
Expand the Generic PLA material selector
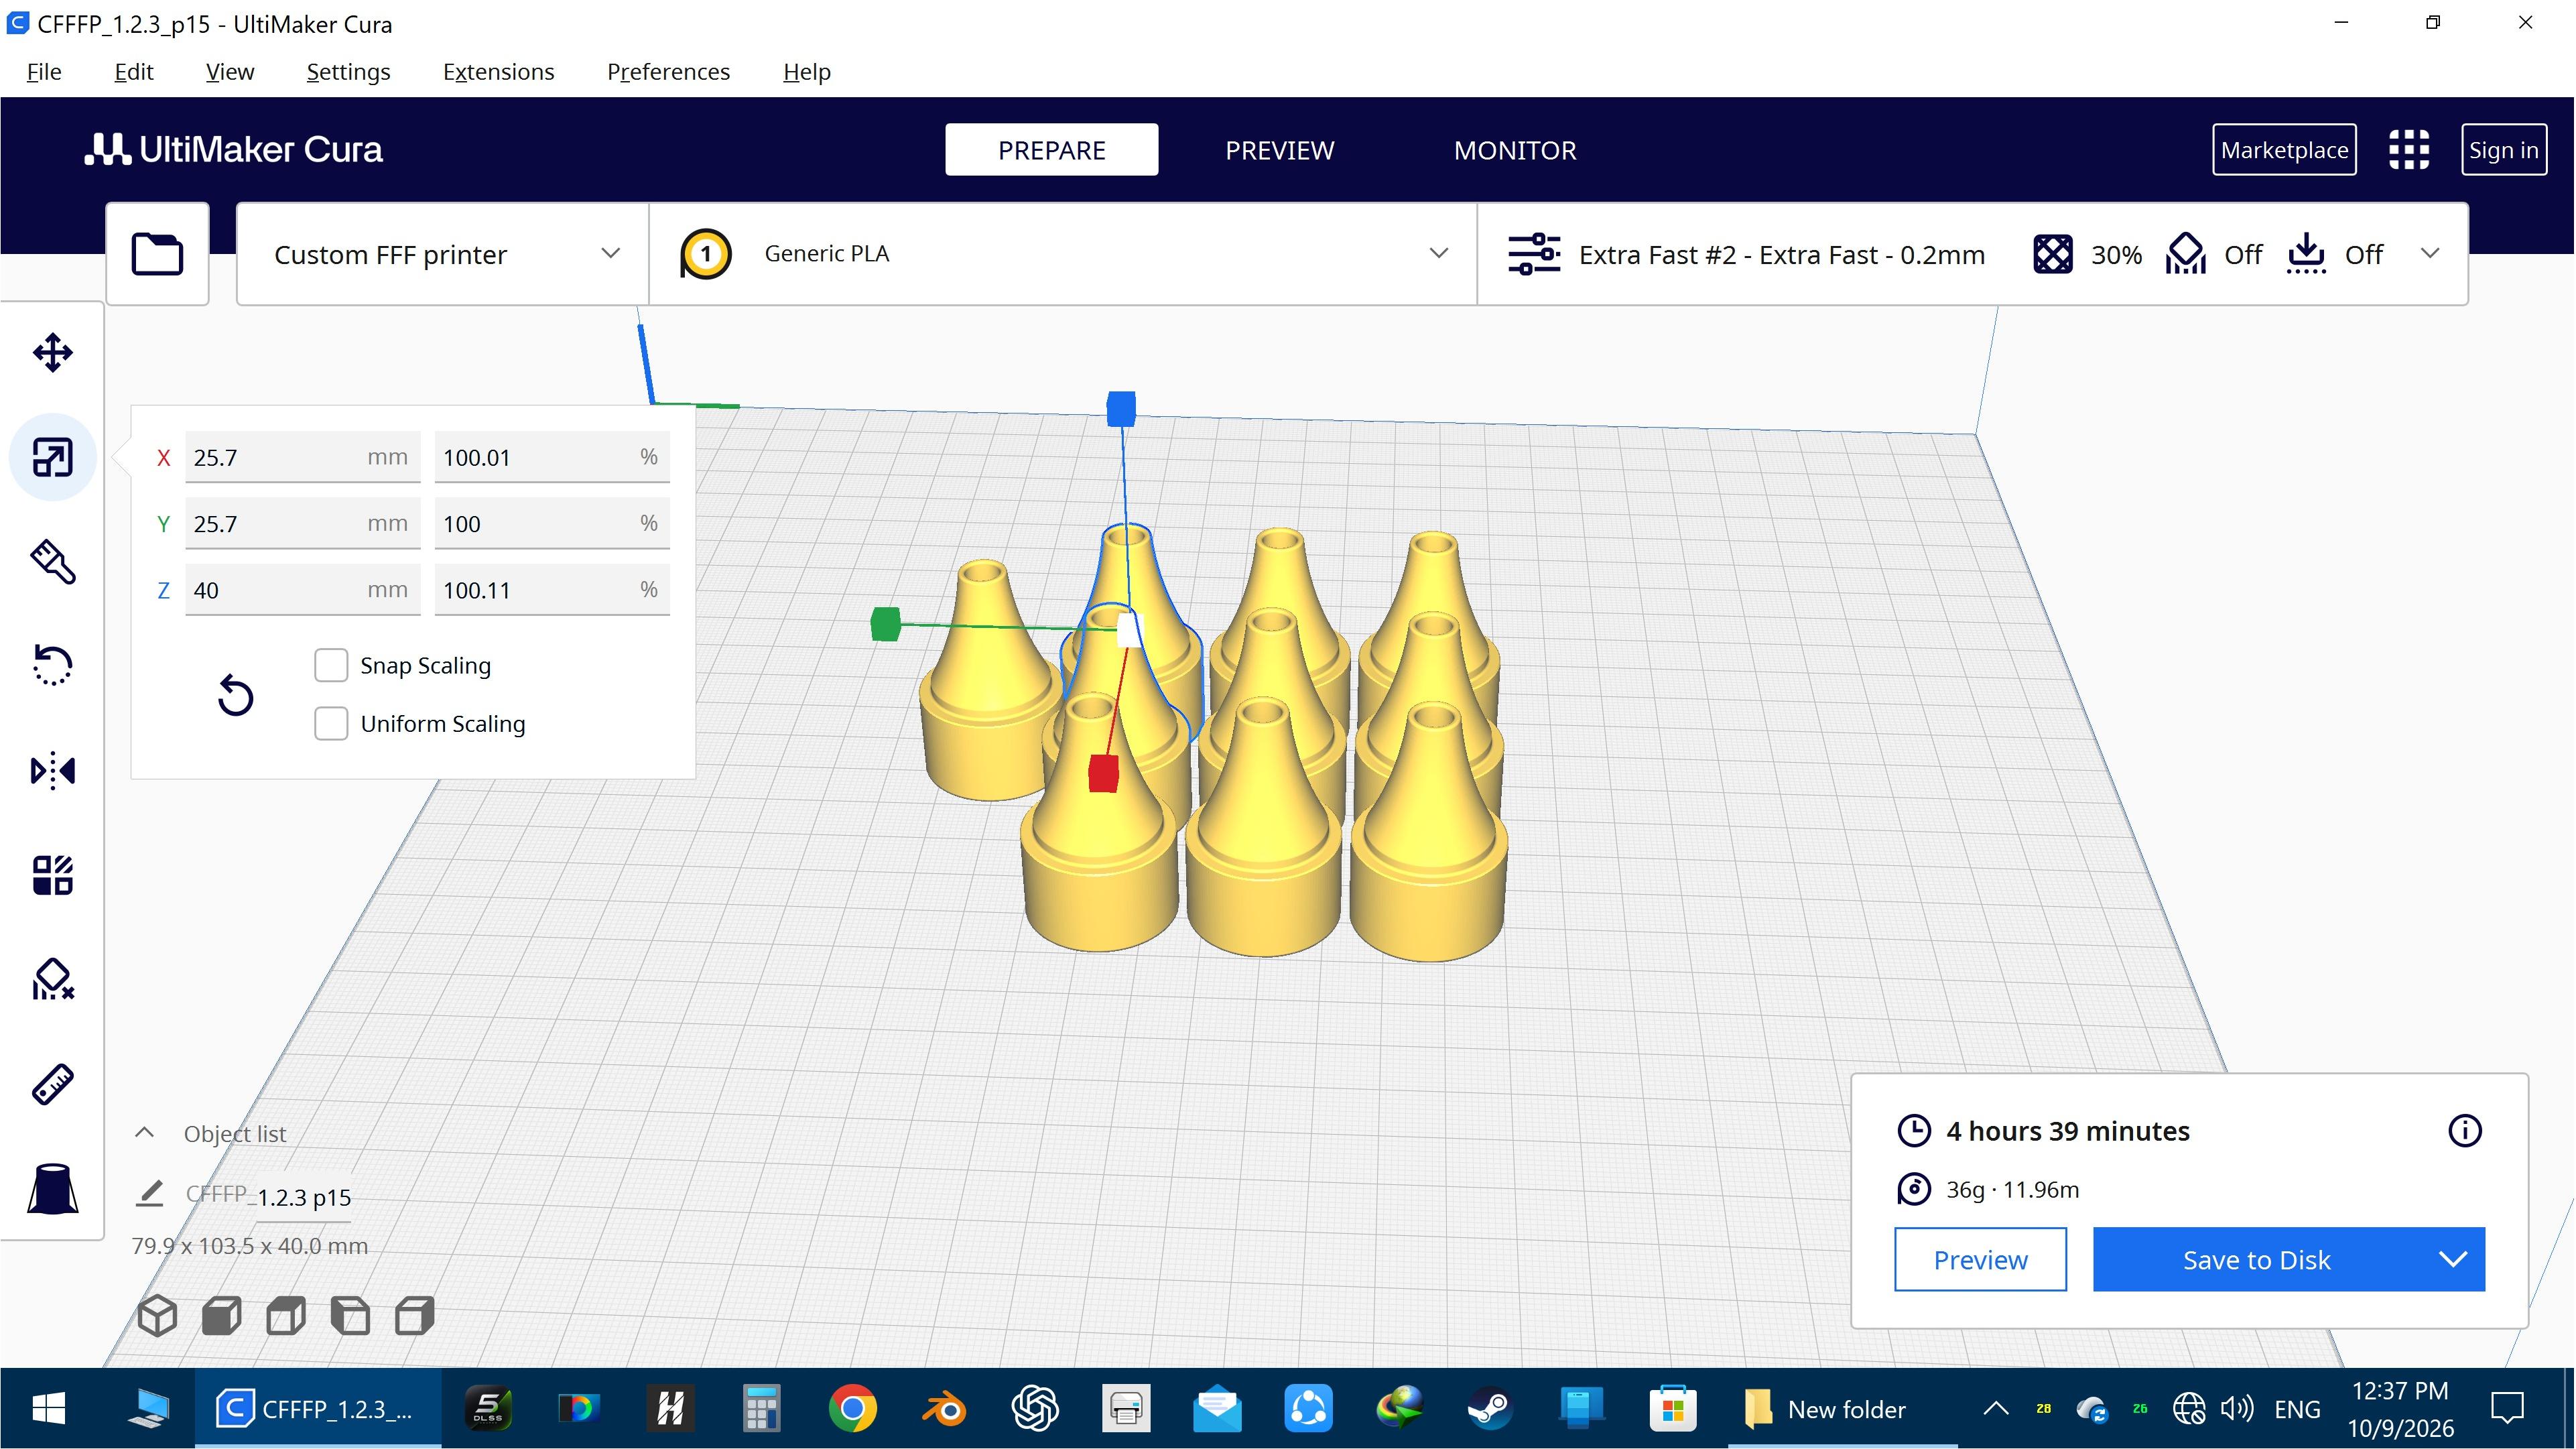click(x=1063, y=254)
